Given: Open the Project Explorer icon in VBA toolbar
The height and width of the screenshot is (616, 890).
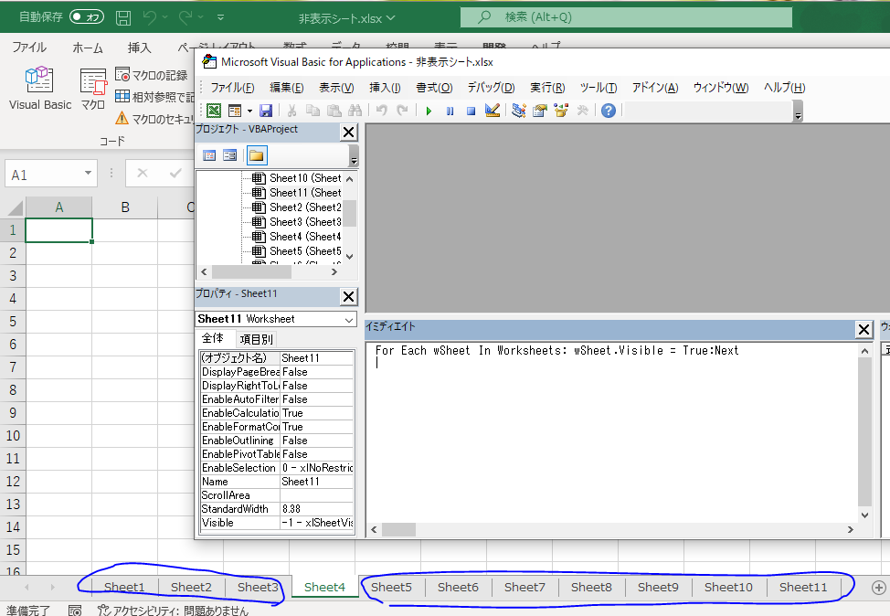Looking at the screenshot, I should pyautogui.click(x=519, y=111).
